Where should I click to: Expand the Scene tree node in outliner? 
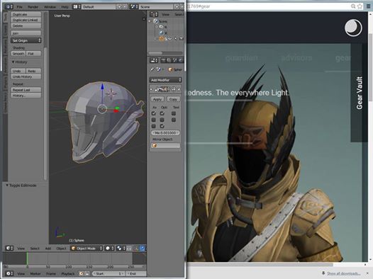pos(150,21)
